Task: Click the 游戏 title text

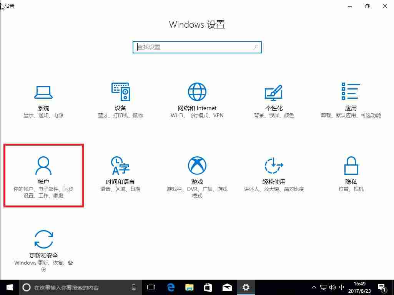Action: 197,182
